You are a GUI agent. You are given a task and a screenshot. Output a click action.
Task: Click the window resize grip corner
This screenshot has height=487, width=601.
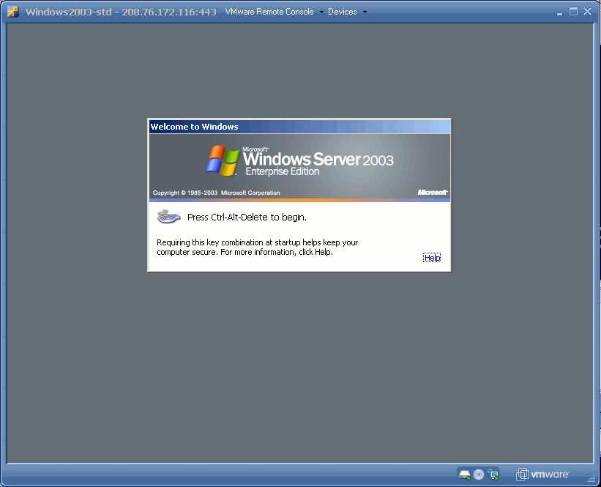click(x=591, y=478)
